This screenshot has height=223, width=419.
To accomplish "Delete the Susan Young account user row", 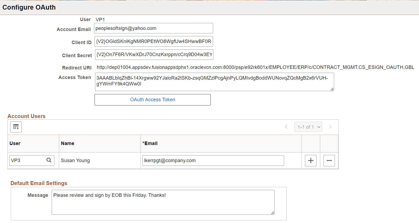I will click(329, 160).
